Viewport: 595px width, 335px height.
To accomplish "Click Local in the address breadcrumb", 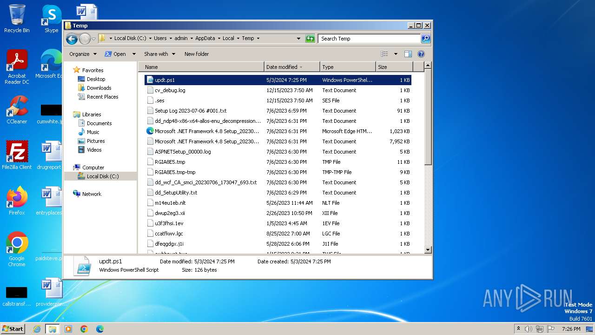I will click(228, 39).
